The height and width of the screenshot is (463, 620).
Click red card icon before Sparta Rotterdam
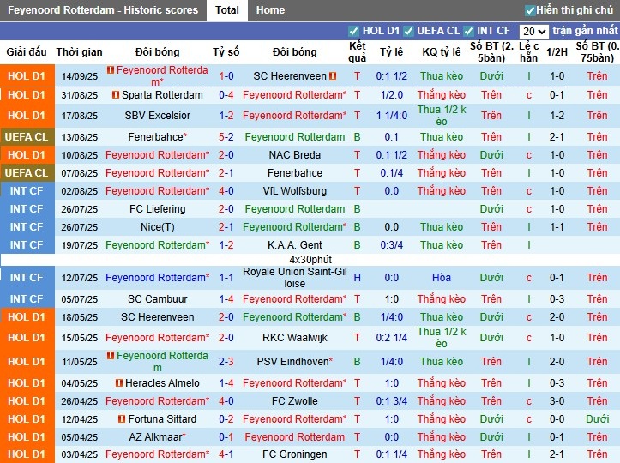[x=116, y=95]
